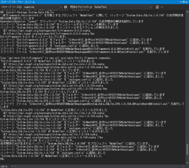Click the horizontal scrollbar right arrow
Screen dimensions: 189x168
tap(184, 166)
